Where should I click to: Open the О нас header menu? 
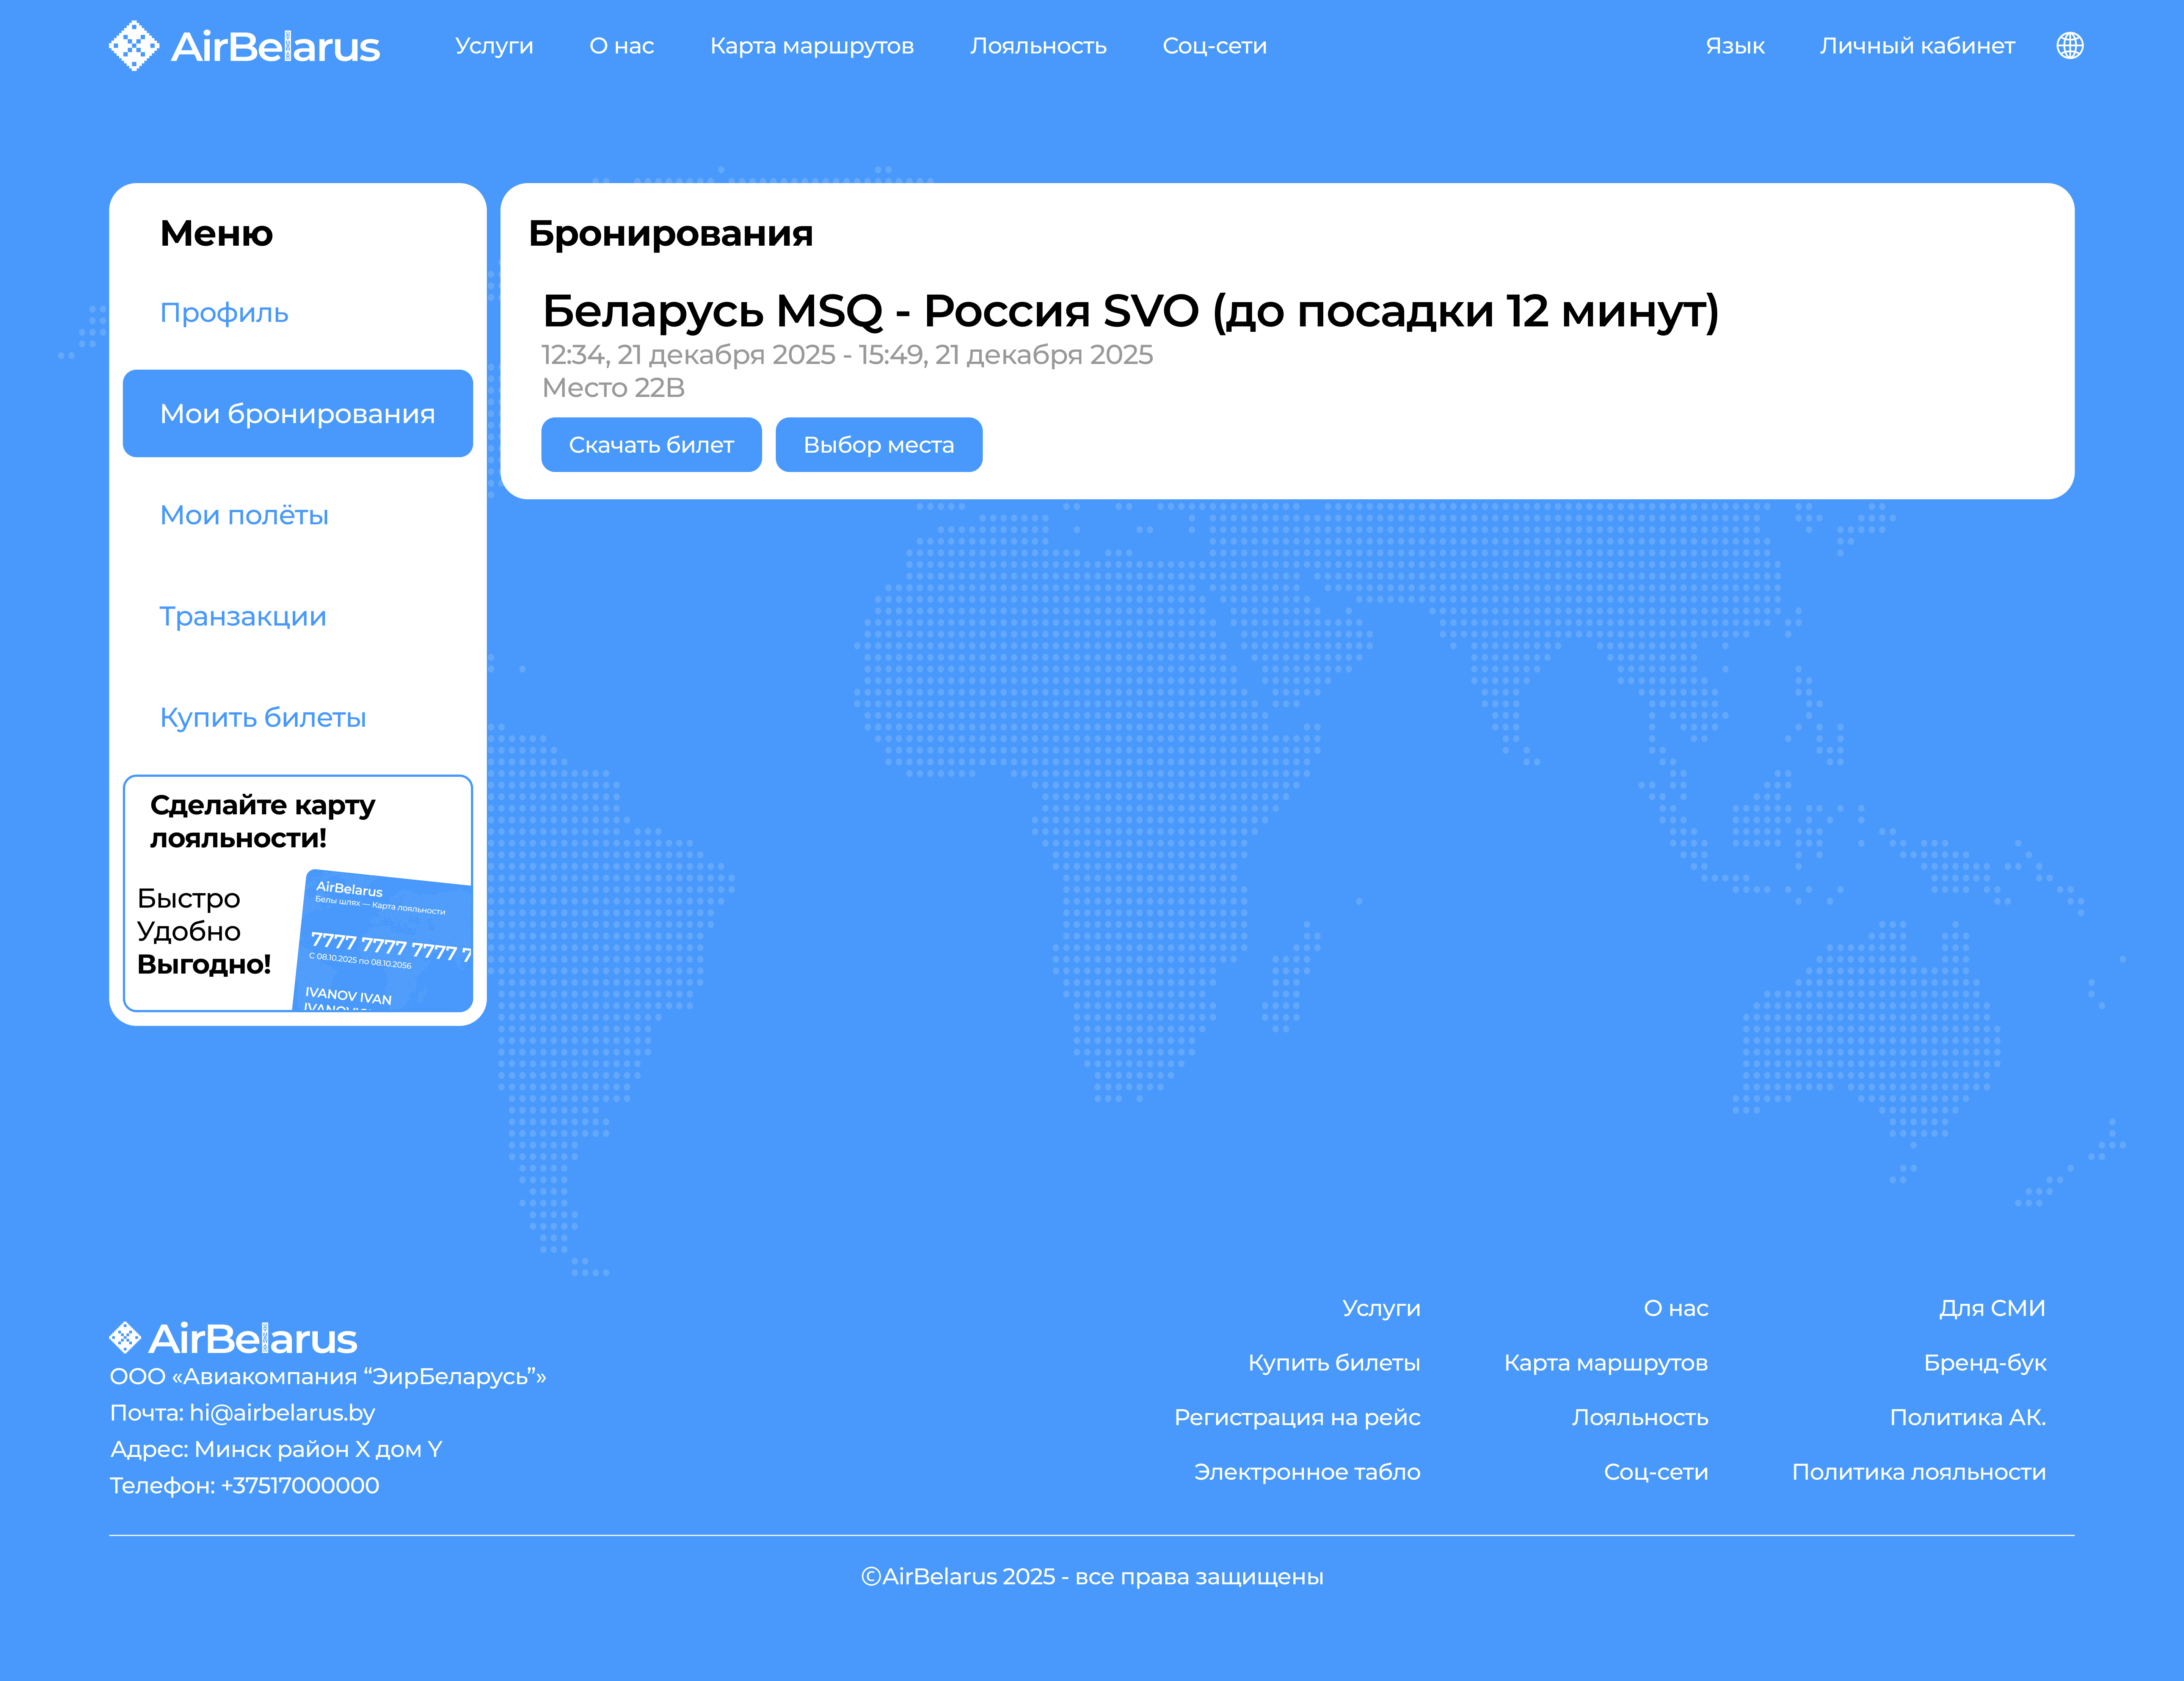tap(621, 46)
